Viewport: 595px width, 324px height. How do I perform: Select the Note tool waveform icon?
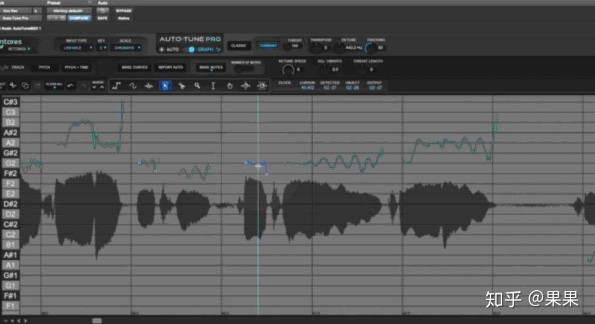coord(149,86)
